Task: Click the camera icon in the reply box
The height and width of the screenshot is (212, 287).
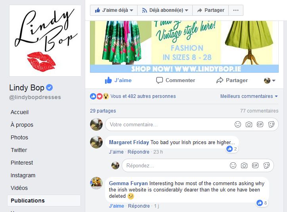Action: coord(244,165)
